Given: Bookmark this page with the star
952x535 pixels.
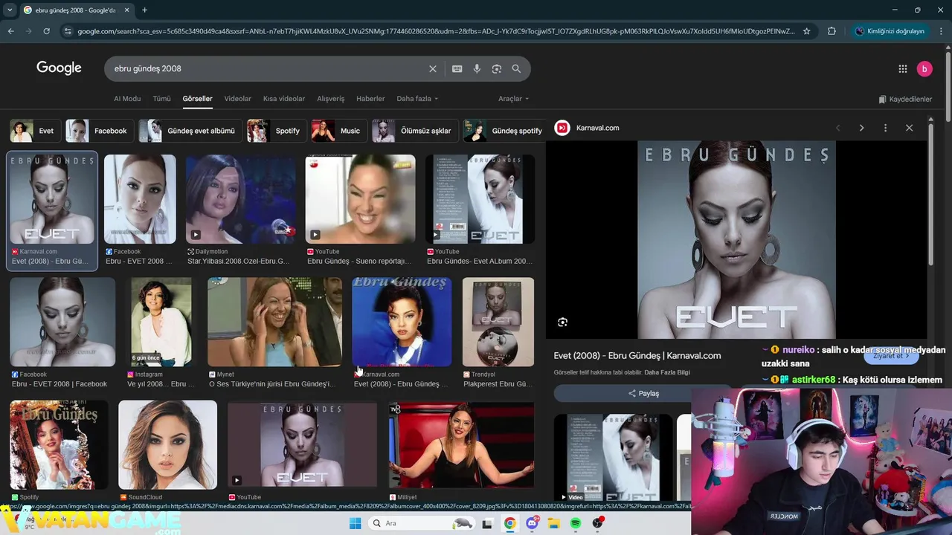Looking at the screenshot, I should pyautogui.click(x=806, y=31).
